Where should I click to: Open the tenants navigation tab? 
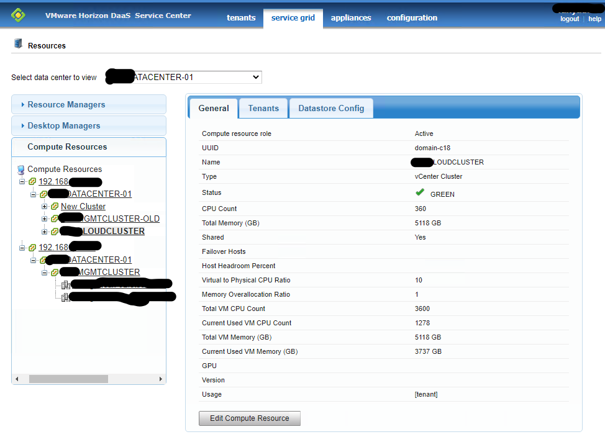point(241,18)
